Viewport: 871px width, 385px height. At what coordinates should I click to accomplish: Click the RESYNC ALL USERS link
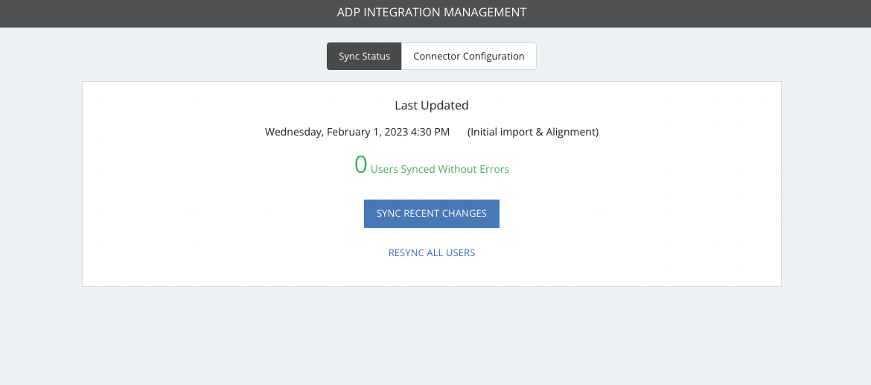[x=432, y=252]
